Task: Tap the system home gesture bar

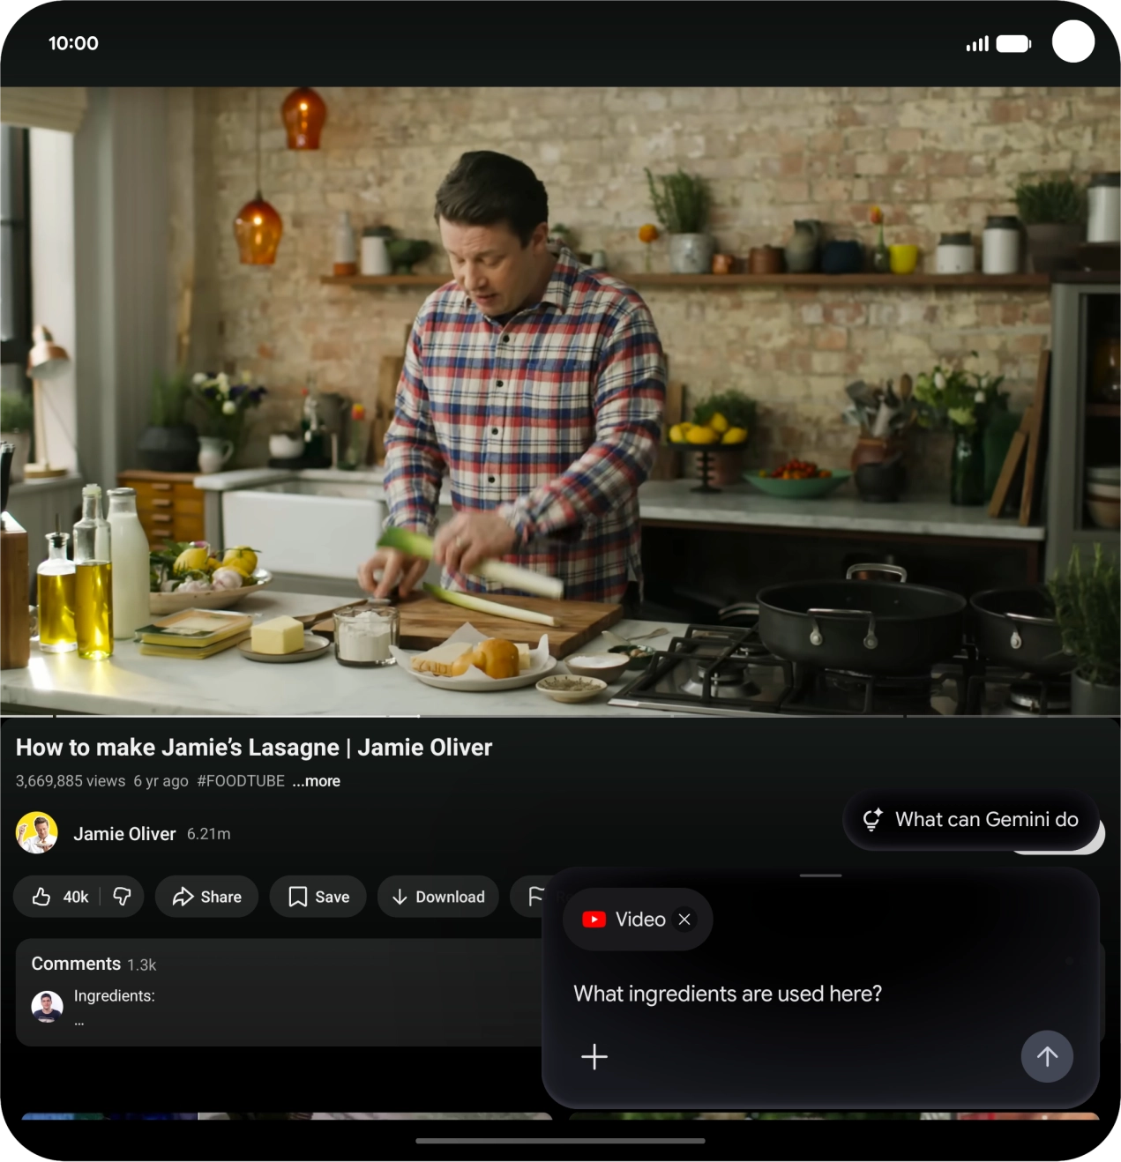Action: click(560, 1140)
